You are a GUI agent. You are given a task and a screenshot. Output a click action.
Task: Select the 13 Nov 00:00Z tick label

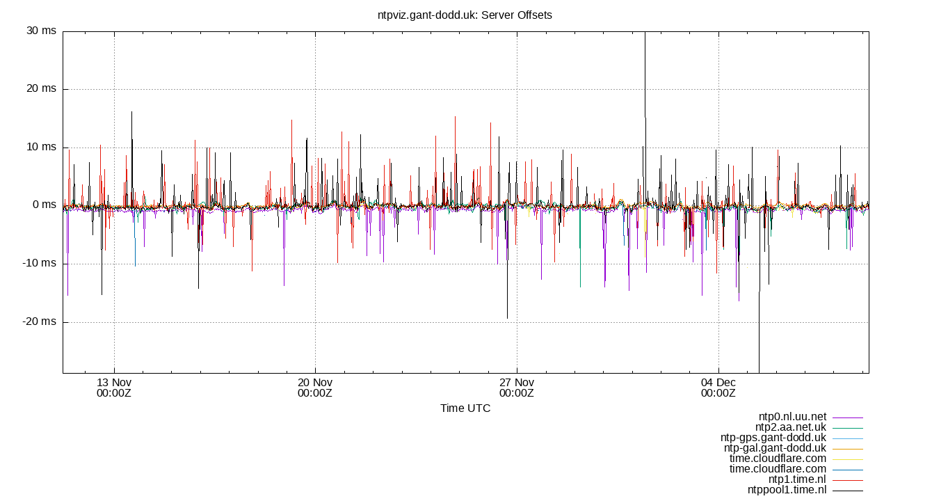coord(115,388)
